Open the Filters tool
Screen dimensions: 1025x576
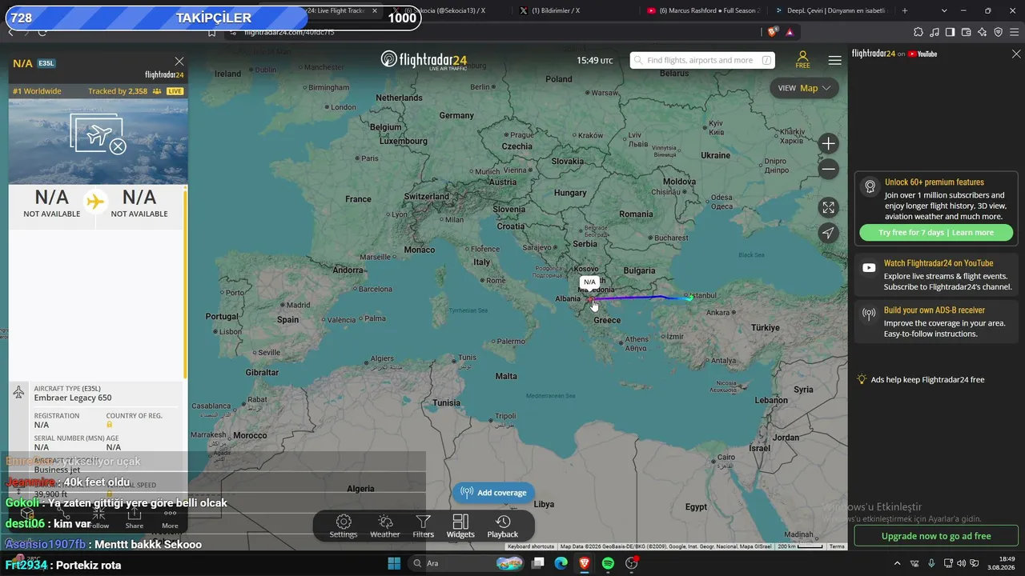click(x=423, y=526)
